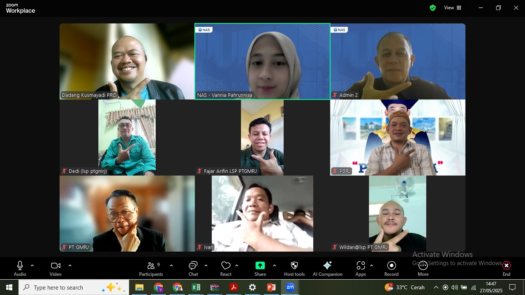The image size is (525, 295).
Task: Expand the caret next to React
Action: click(237, 265)
